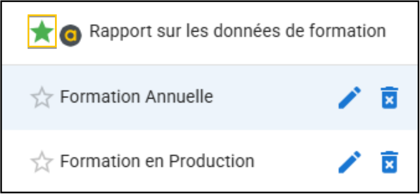Open the Formation Annuelle report
Viewport: 420px width, 194px height.
click(x=136, y=97)
